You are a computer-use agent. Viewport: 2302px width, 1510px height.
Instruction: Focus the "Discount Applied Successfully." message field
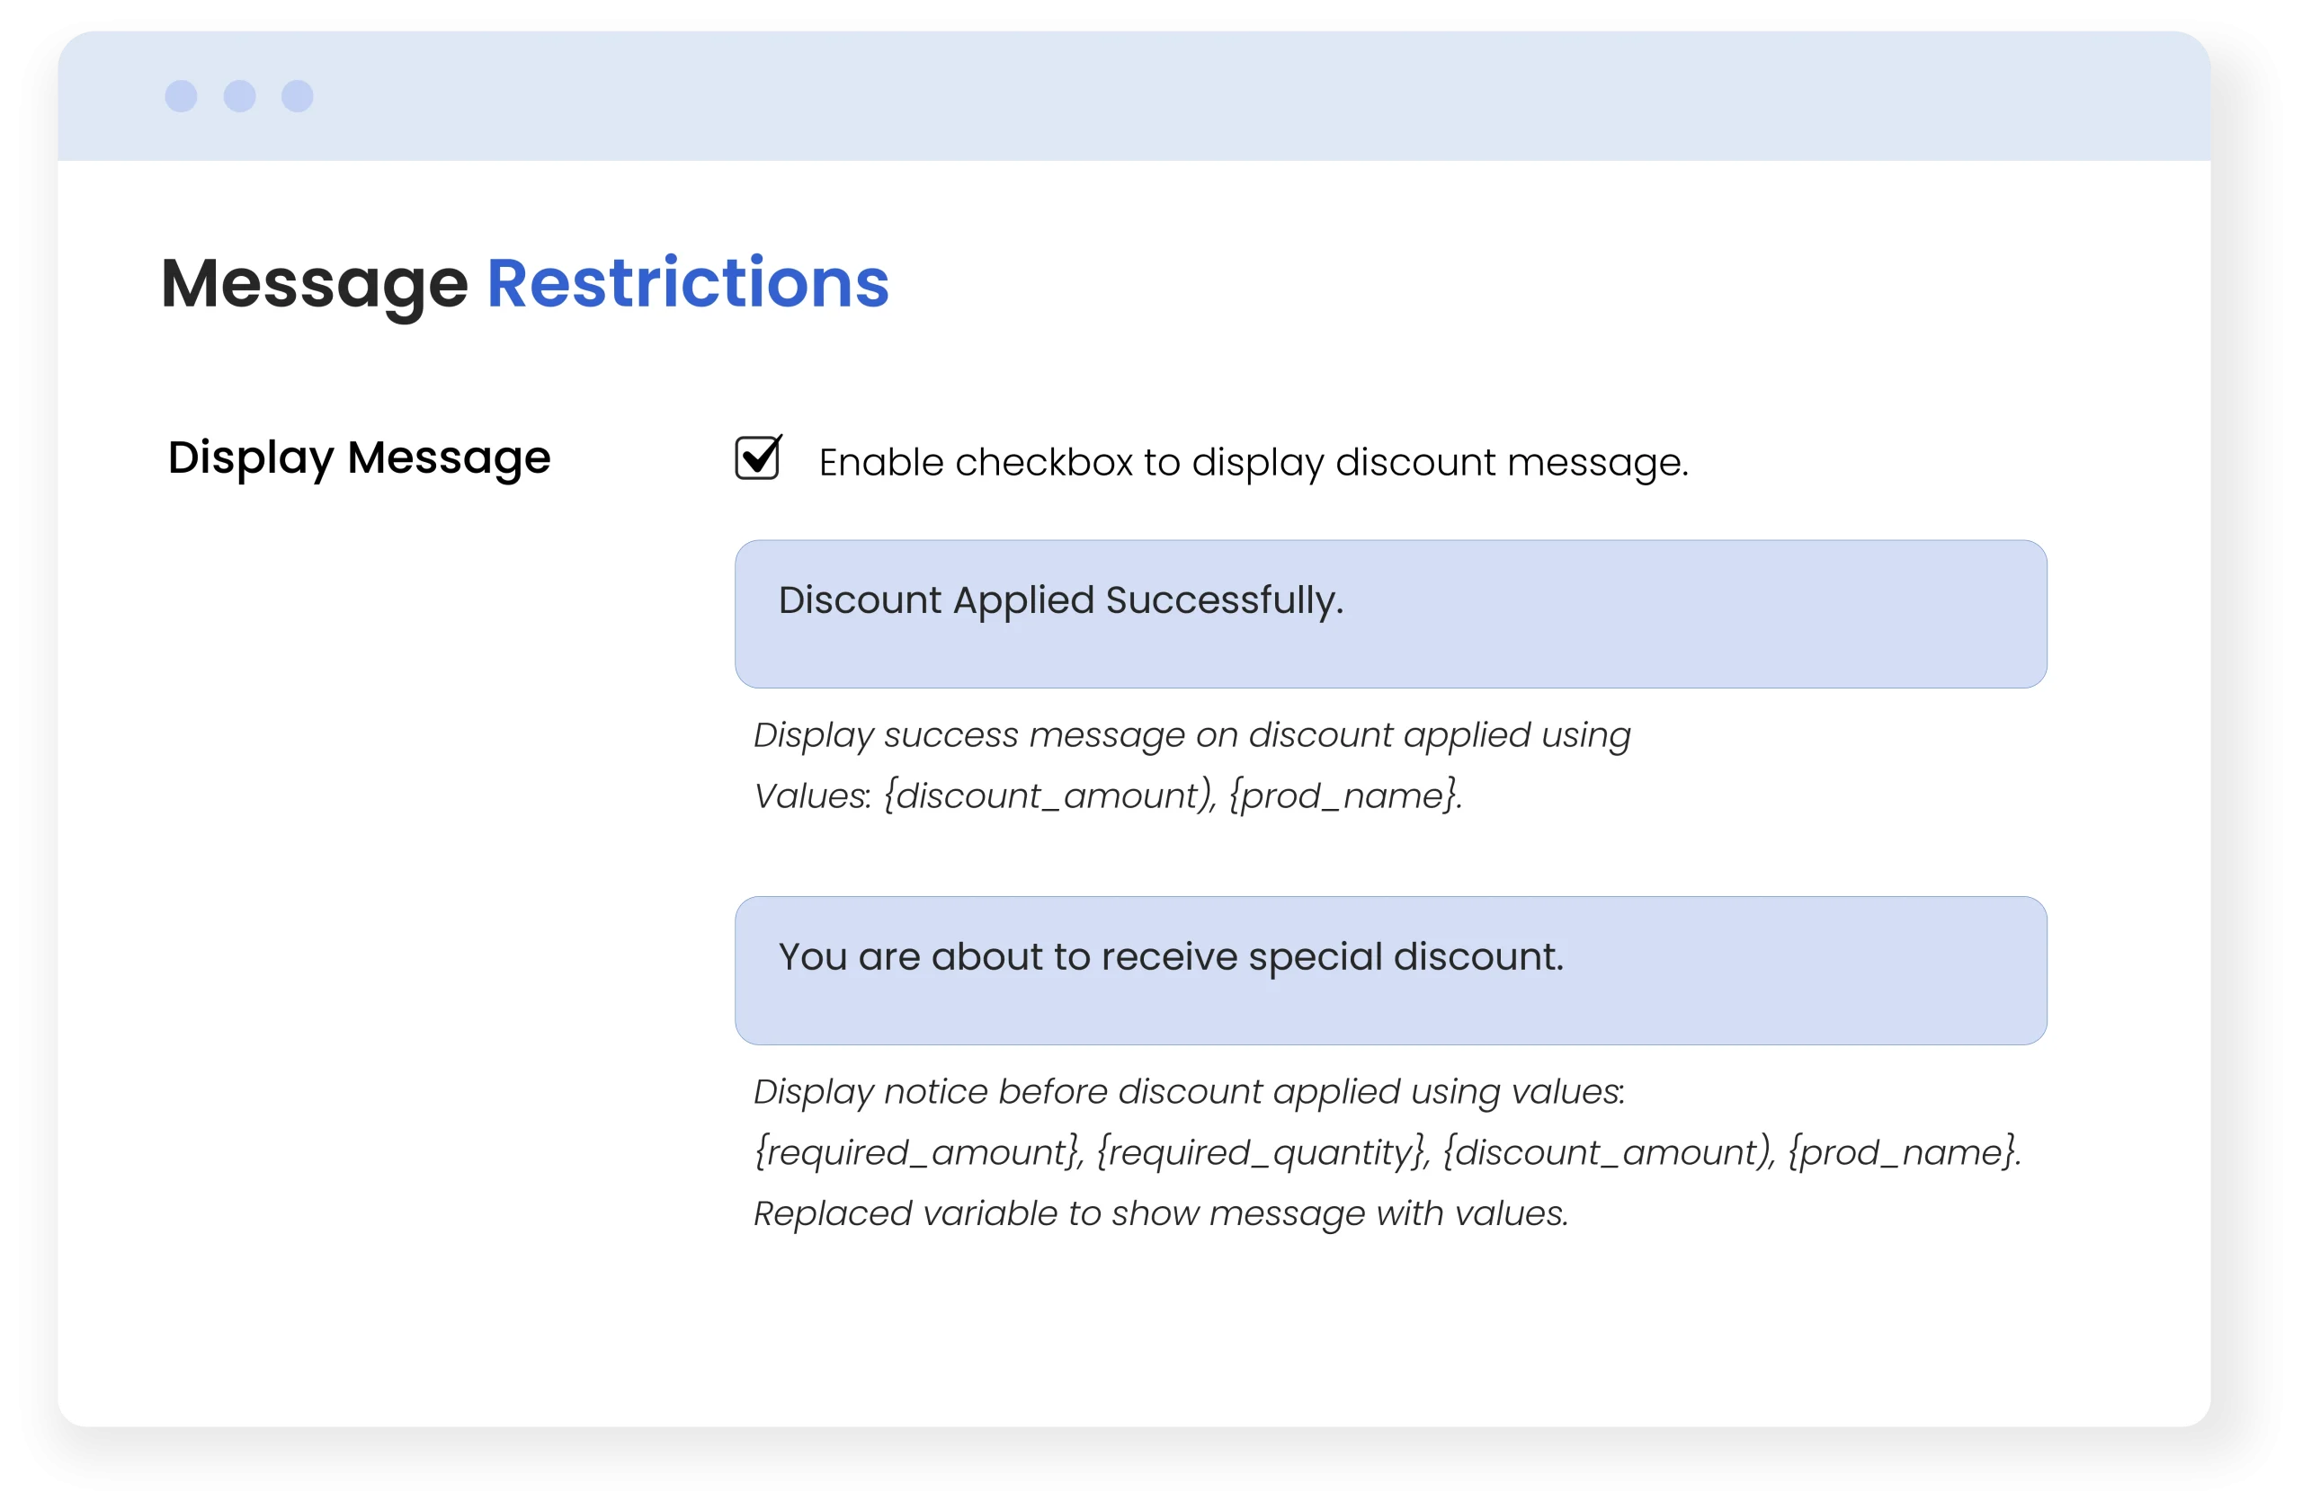[x=1390, y=614]
